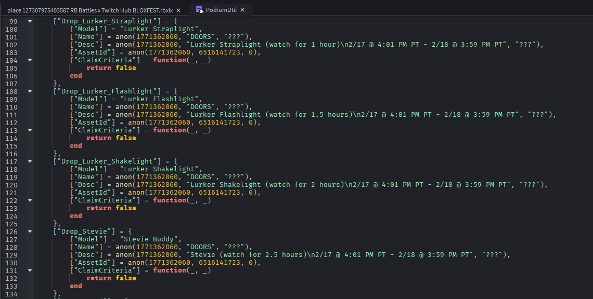Click line number 102 in the gutter
593x299 pixels.
(11, 45)
